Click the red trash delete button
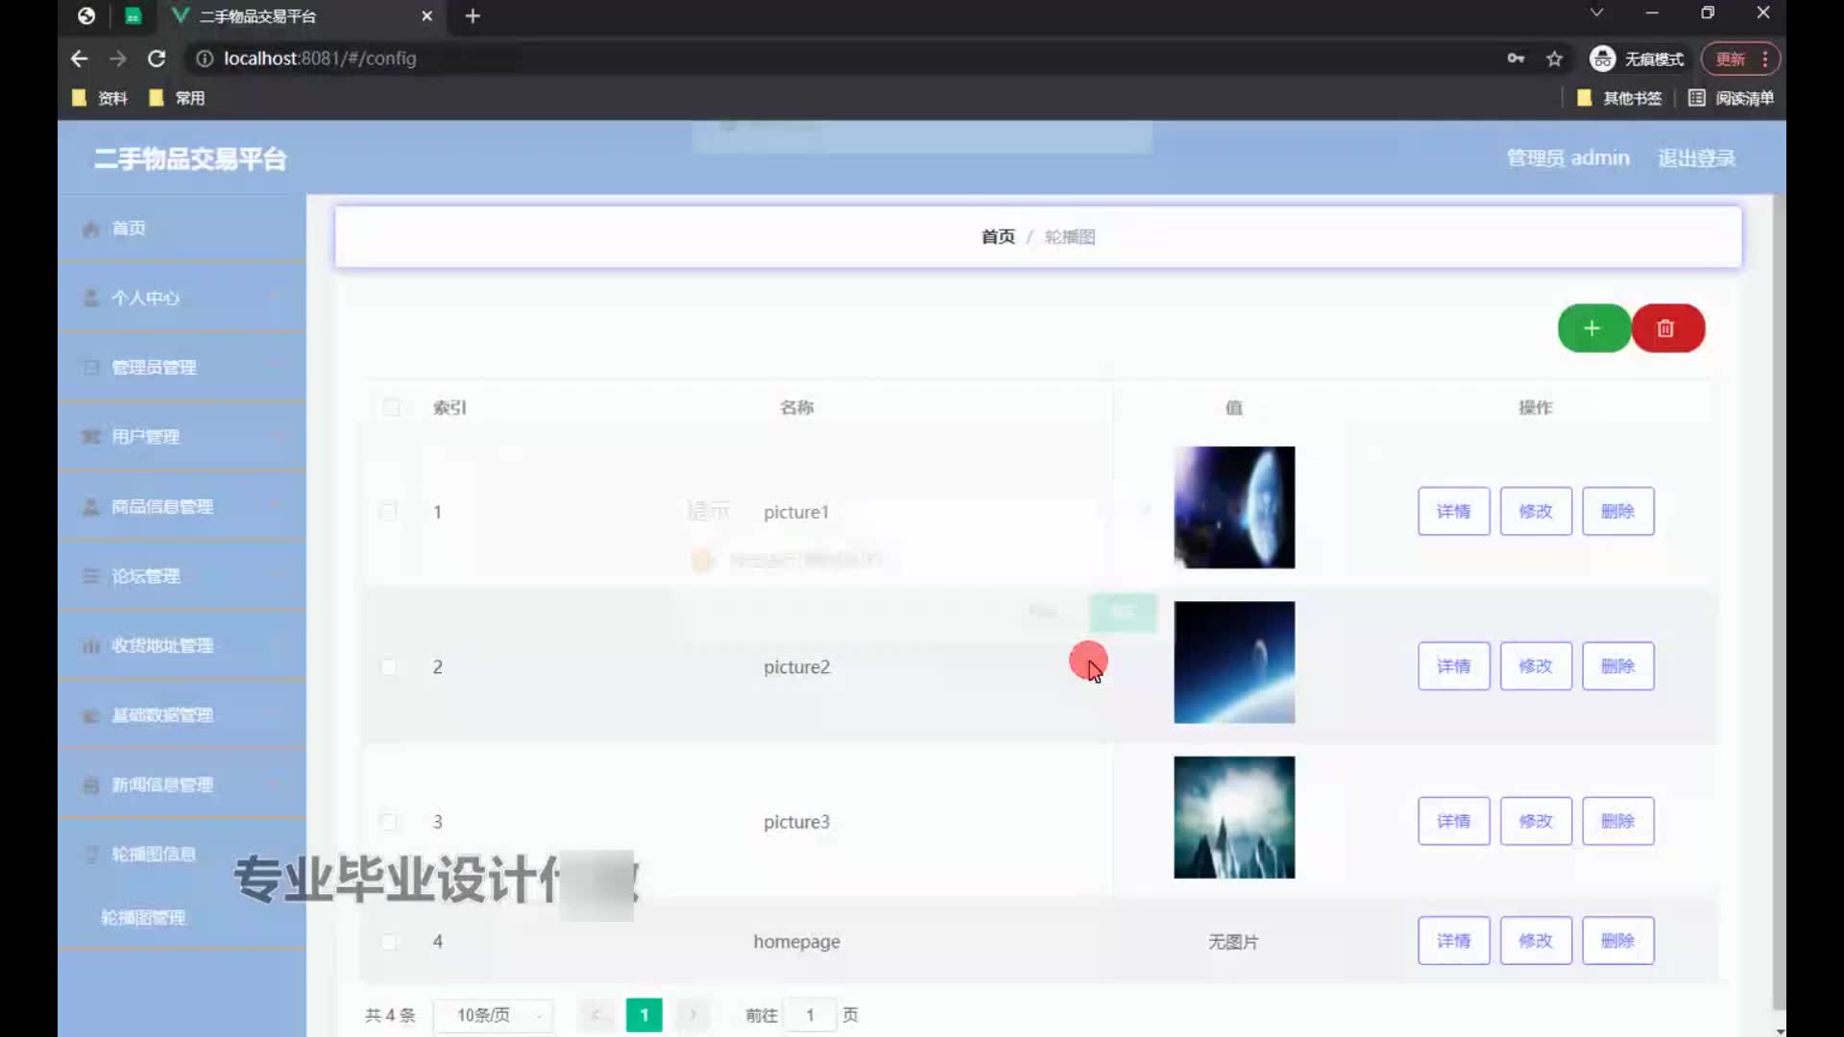Image resolution: width=1844 pixels, height=1037 pixels. coord(1667,328)
